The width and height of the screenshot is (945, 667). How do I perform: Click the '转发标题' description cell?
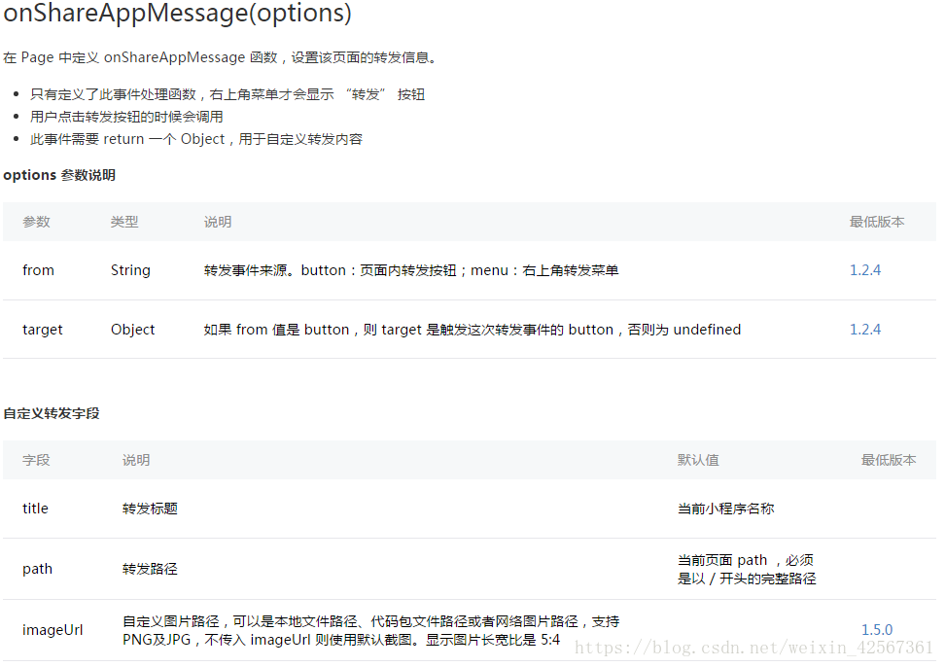150,509
